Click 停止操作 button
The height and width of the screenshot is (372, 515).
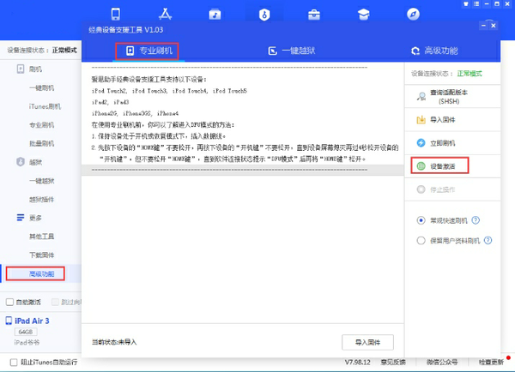click(452, 189)
